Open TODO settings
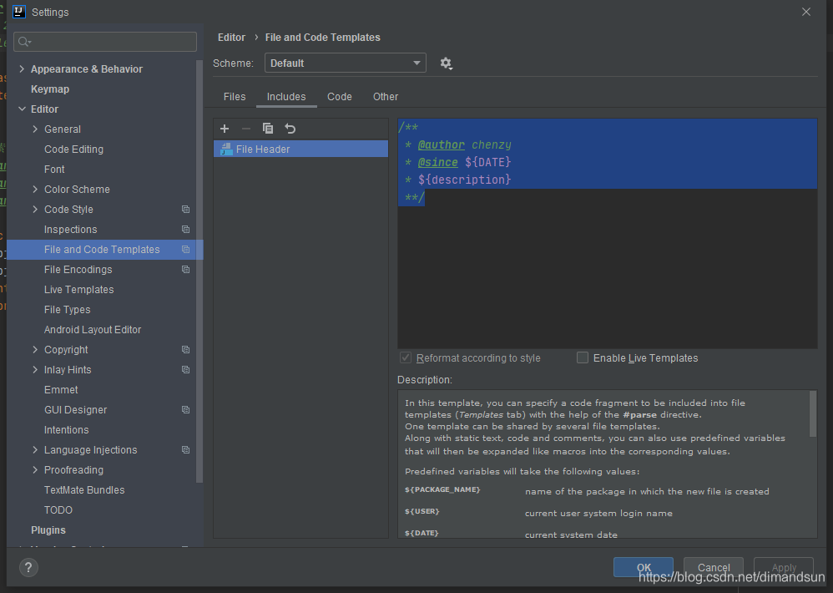This screenshot has width=833, height=593. coord(58,510)
